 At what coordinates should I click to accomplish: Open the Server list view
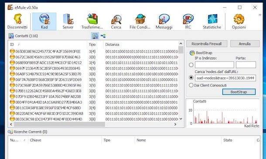pos(68,21)
